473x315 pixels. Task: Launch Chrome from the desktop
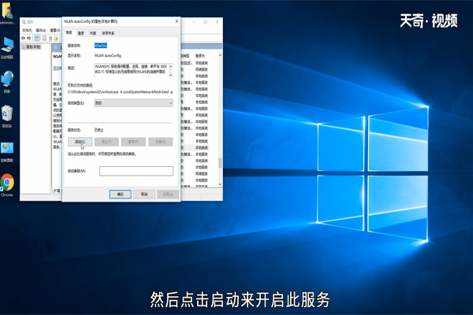[x=7, y=185]
